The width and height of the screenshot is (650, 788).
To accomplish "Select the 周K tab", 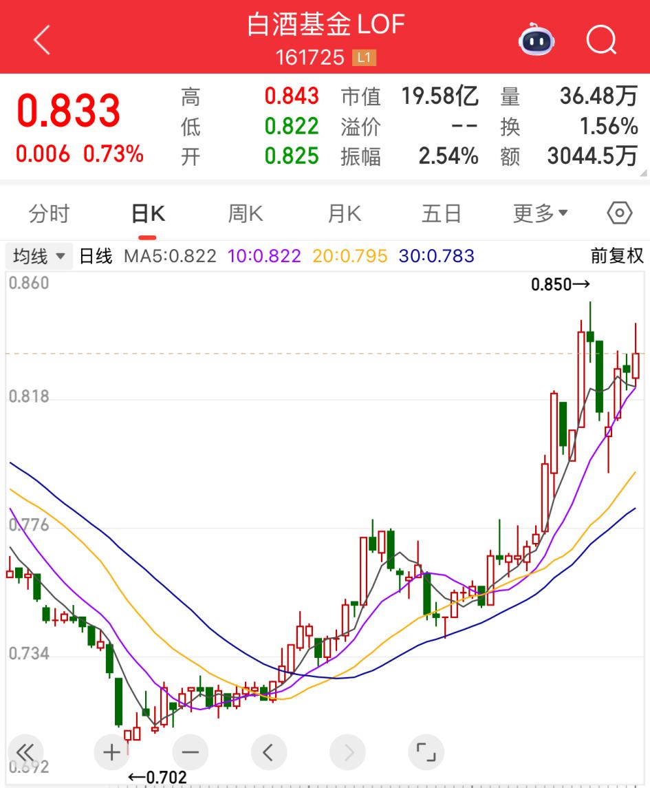I will click(246, 214).
